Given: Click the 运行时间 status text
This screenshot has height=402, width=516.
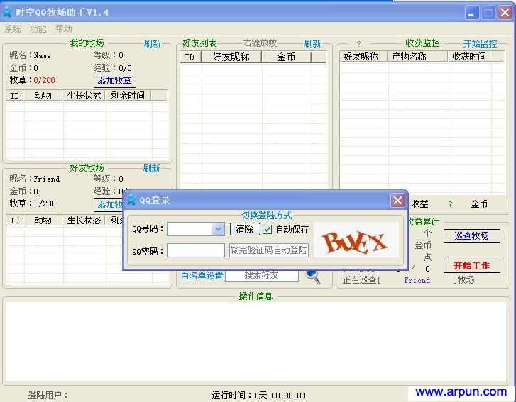Looking at the screenshot, I should pos(258,396).
